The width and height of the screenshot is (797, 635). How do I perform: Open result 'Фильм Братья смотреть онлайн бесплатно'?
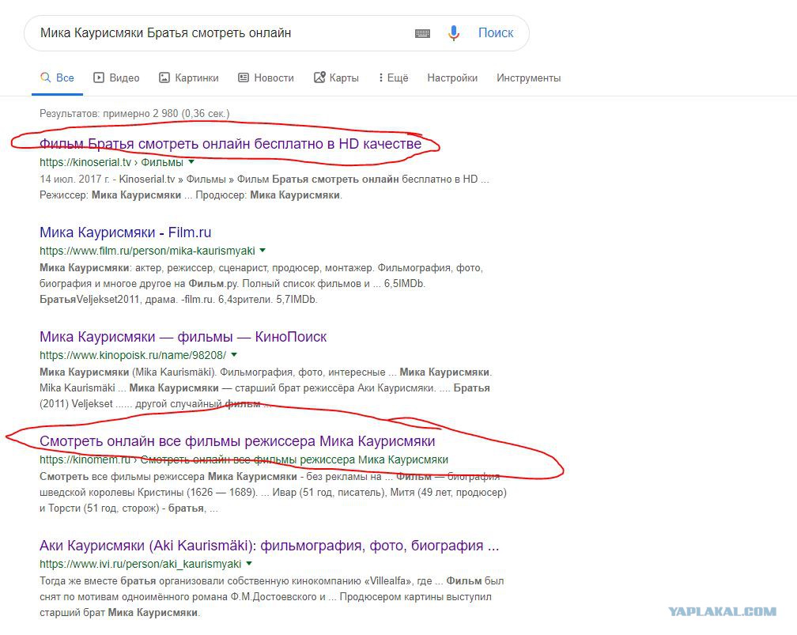[230, 144]
